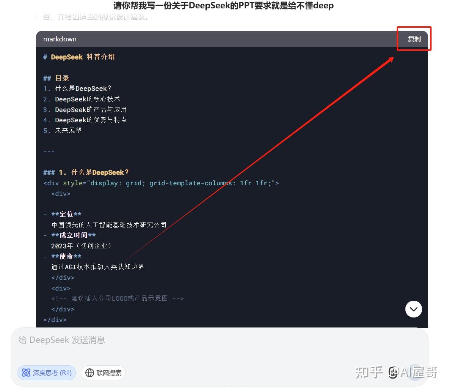
Task: Click the globe icon beside 联网搜索
Action: point(90,373)
